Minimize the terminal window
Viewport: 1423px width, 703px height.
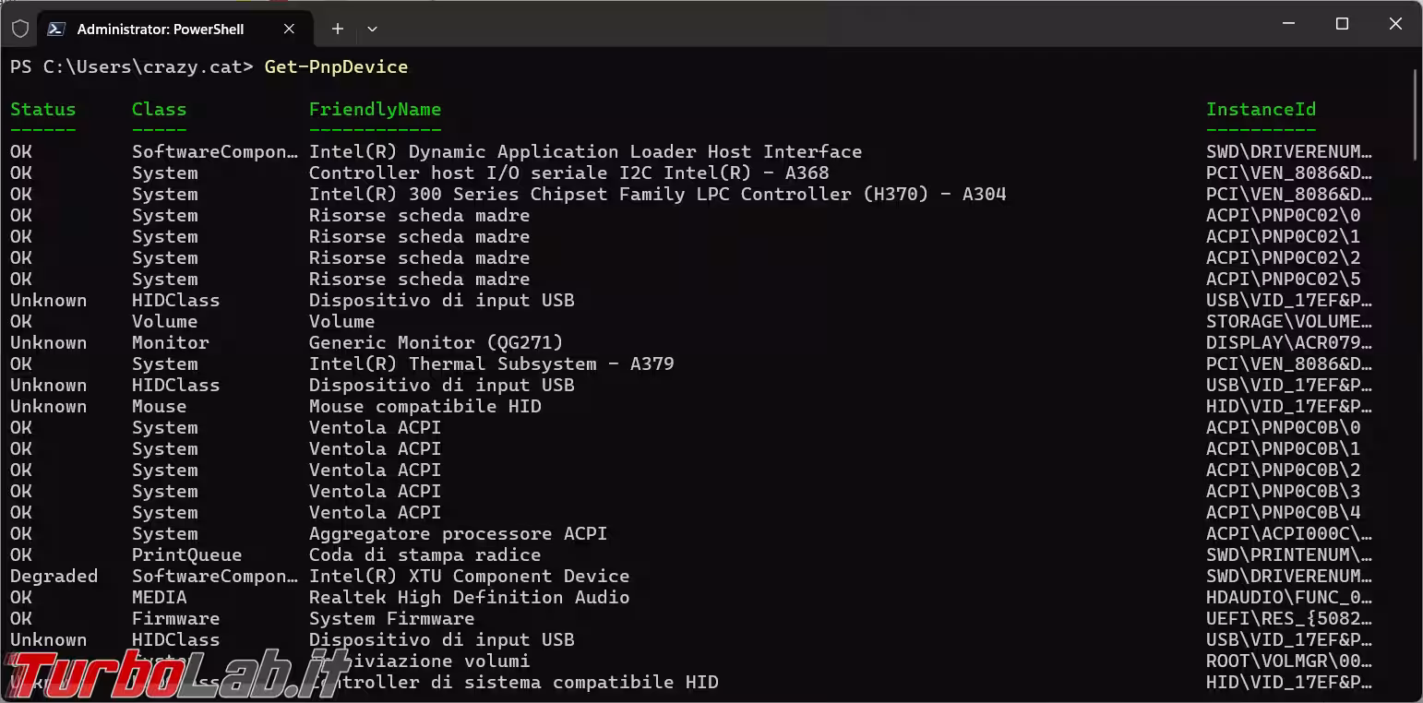[1289, 24]
